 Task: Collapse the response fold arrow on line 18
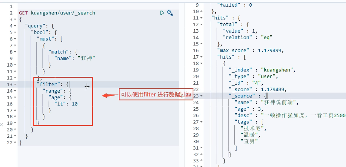pyautogui.click(x=201, y=63)
